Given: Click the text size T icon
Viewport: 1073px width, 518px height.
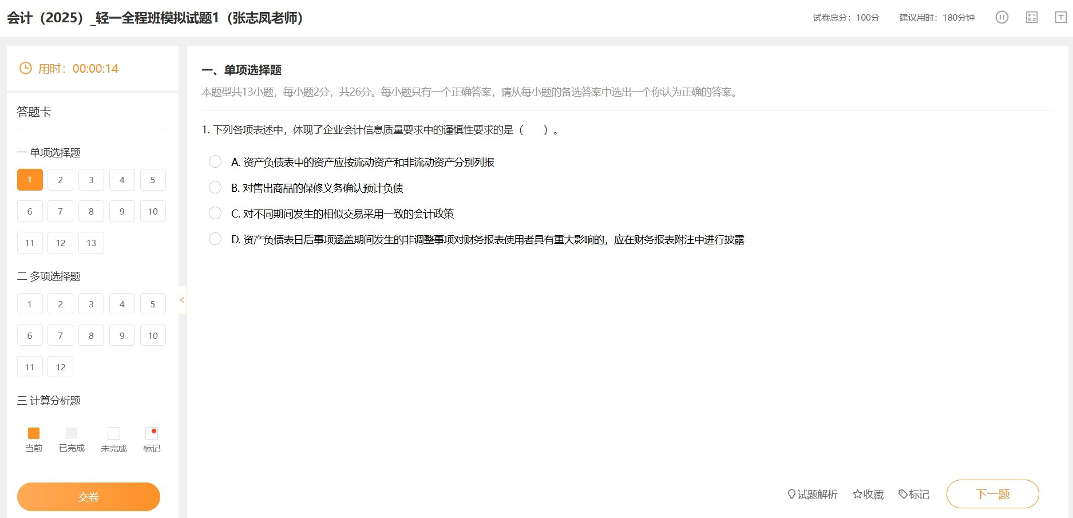Looking at the screenshot, I should point(1060,17).
